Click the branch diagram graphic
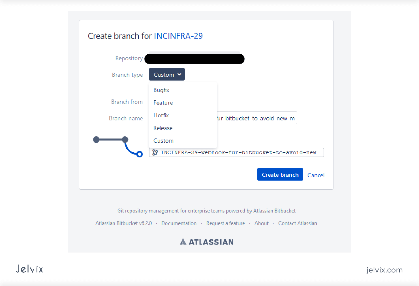Viewport: 419px width, 286px height. point(117,146)
